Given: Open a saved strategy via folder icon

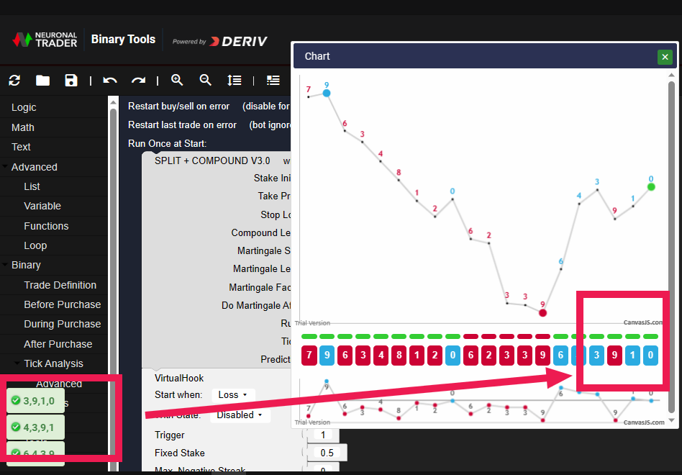Looking at the screenshot, I should pyautogui.click(x=42, y=81).
